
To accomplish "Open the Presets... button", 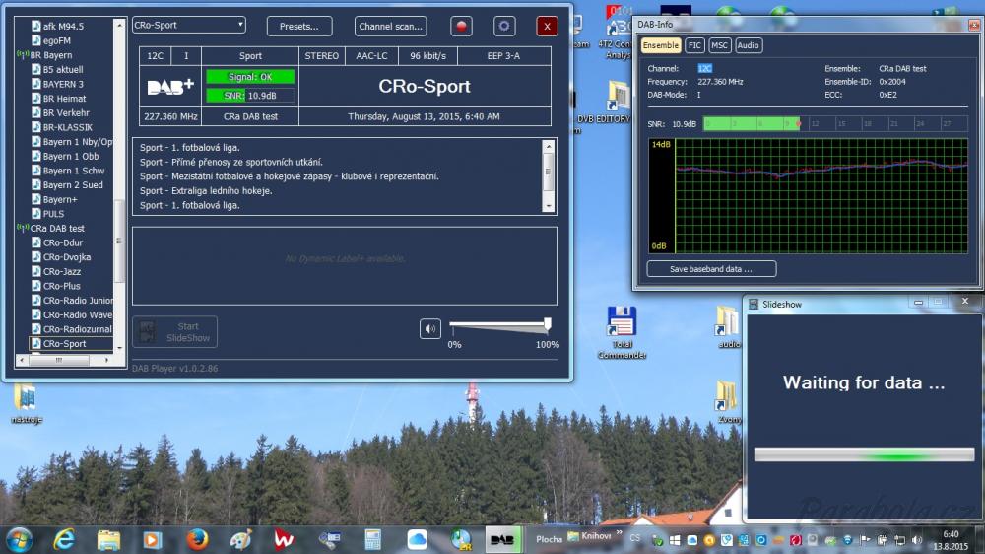I will coord(299,26).
